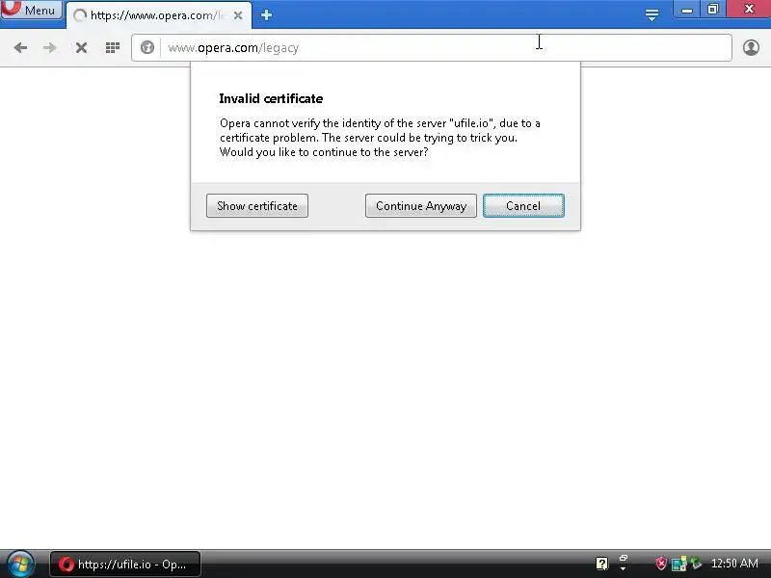Click Continue Anyway button
The width and height of the screenshot is (771, 578).
[421, 206]
